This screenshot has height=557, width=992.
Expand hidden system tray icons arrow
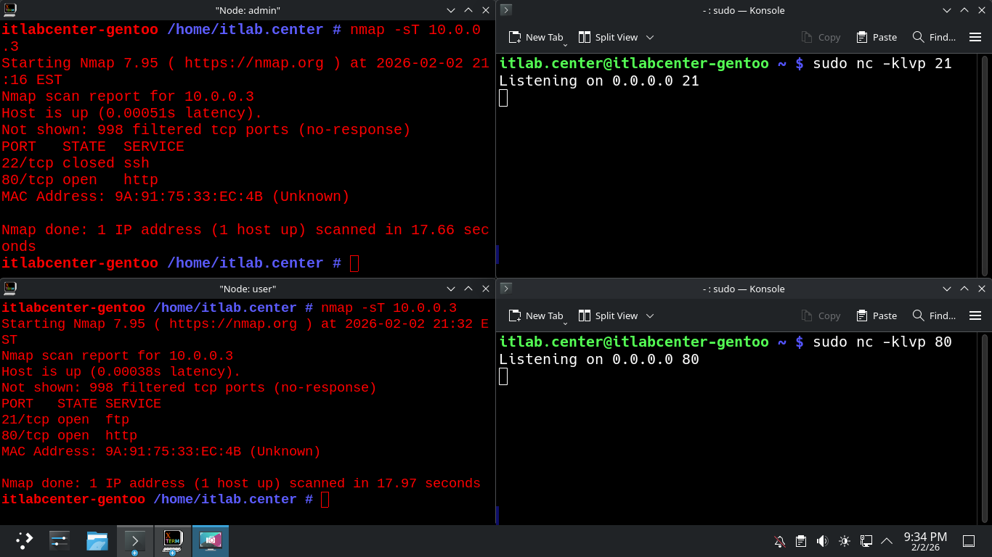coord(887,541)
